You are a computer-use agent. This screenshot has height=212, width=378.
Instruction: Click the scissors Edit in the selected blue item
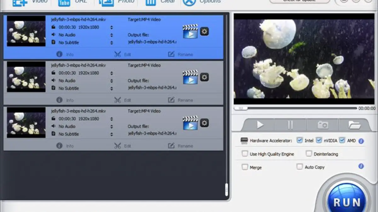(123, 54)
